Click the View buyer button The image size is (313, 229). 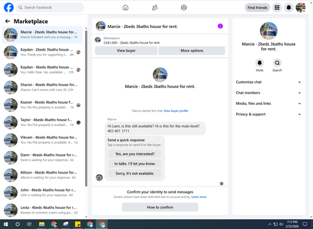click(126, 51)
